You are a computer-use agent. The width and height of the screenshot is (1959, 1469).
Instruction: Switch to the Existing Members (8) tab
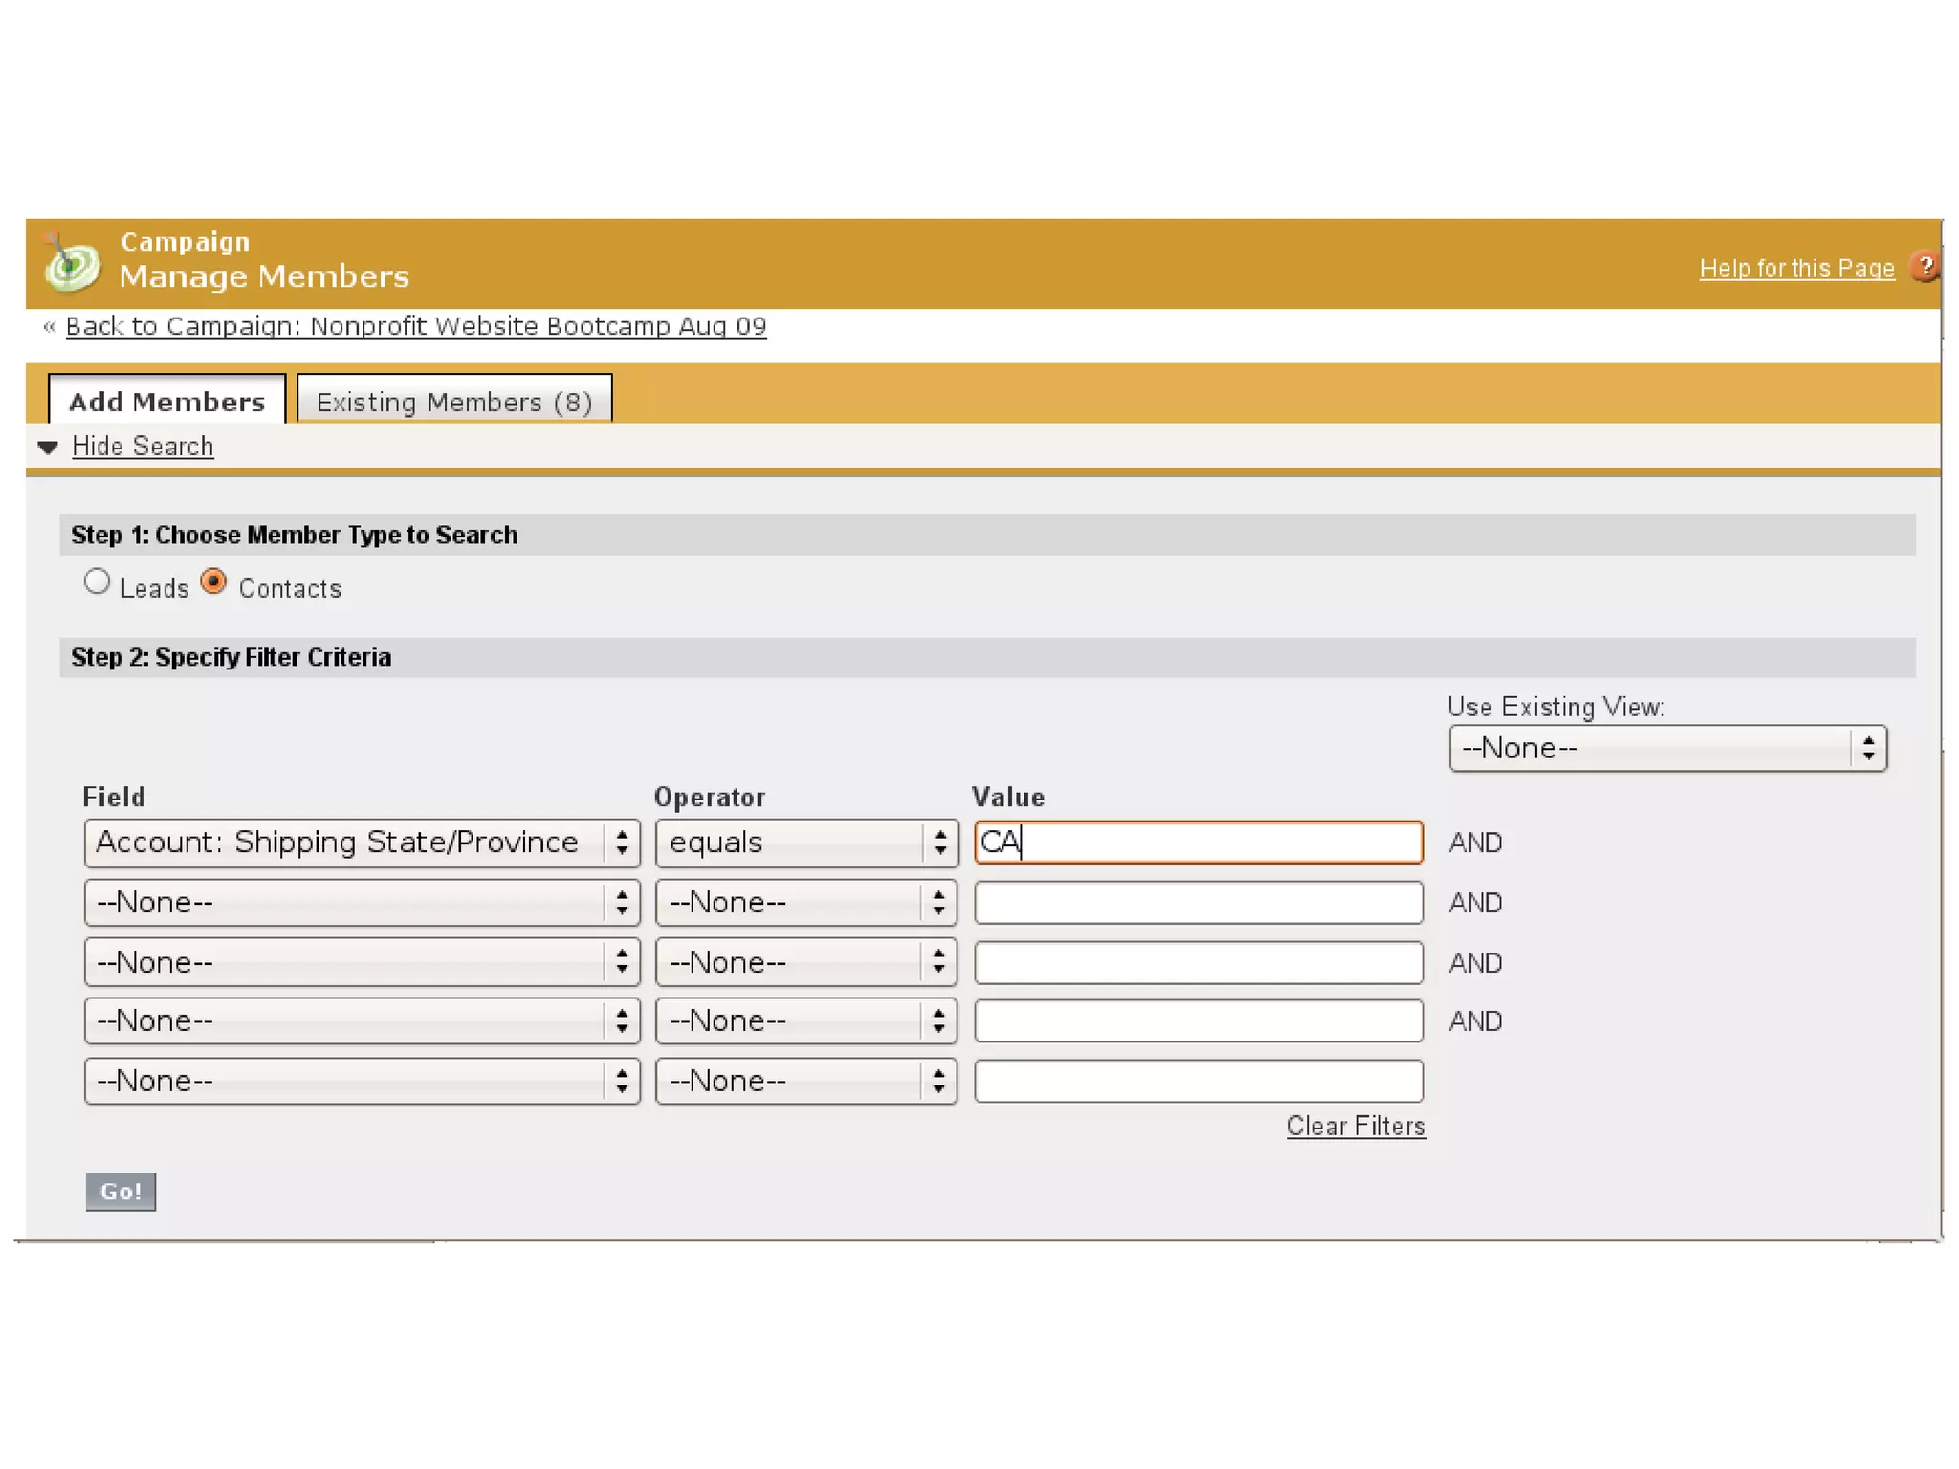click(454, 402)
